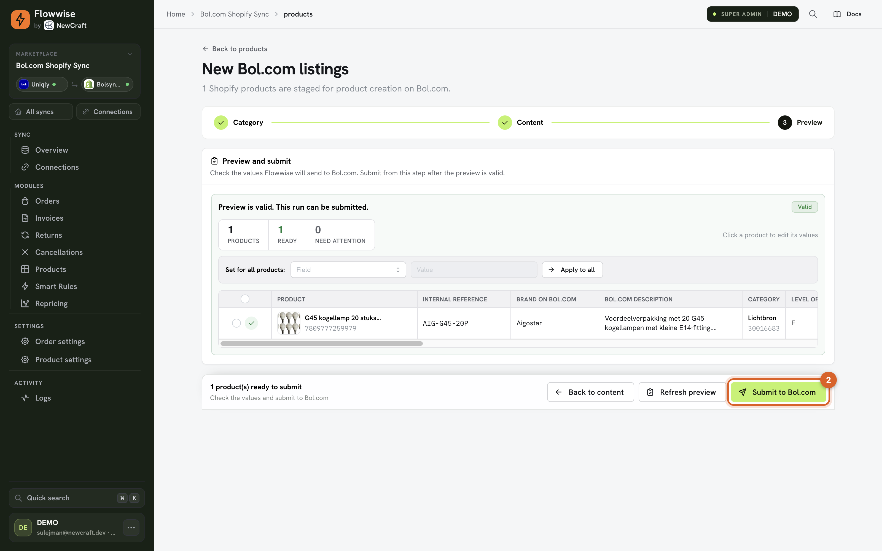The height and width of the screenshot is (551, 882).
Task: Click the Category wizard step
Action: [239, 122]
